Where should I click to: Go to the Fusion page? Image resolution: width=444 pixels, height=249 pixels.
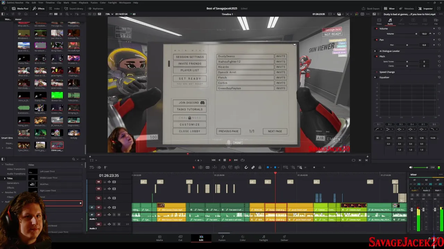[222, 238]
